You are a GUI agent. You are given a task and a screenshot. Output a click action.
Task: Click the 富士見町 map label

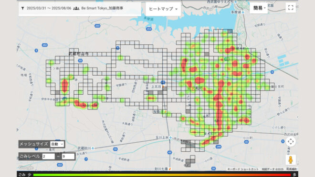(x=277, y=87)
